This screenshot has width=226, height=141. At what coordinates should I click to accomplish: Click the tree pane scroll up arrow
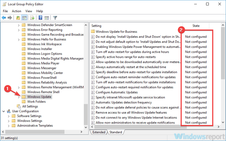coord(86,25)
